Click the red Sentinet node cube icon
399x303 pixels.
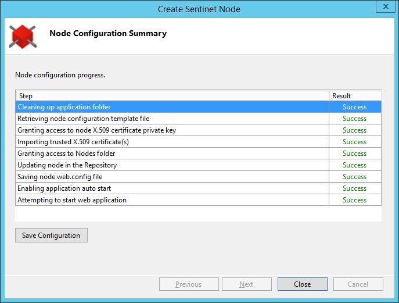23,37
